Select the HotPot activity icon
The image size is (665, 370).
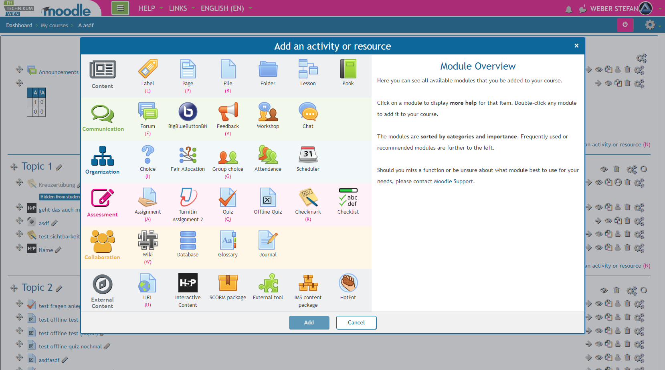point(348,283)
